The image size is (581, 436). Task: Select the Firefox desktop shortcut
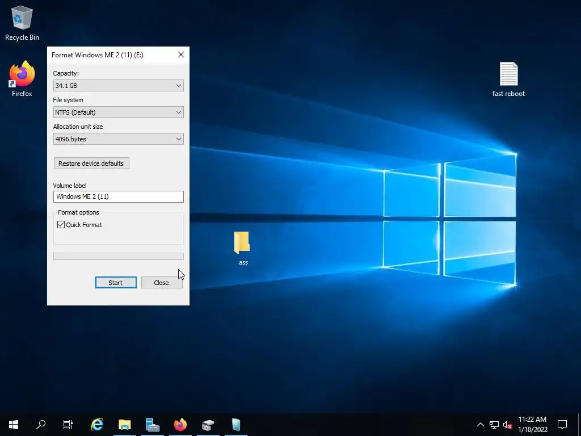pyautogui.click(x=22, y=79)
